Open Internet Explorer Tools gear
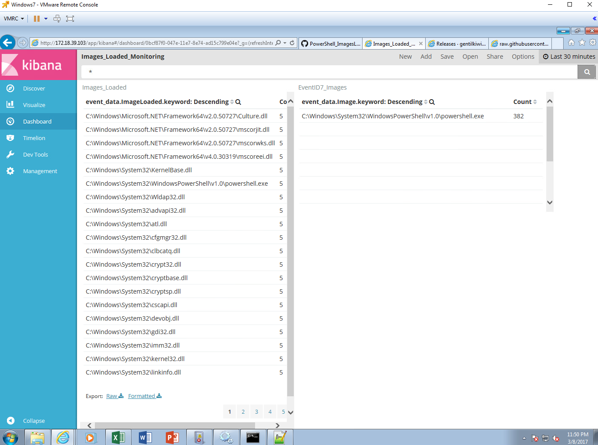Image resolution: width=598 pixels, height=445 pixels. tap(592, 43)
